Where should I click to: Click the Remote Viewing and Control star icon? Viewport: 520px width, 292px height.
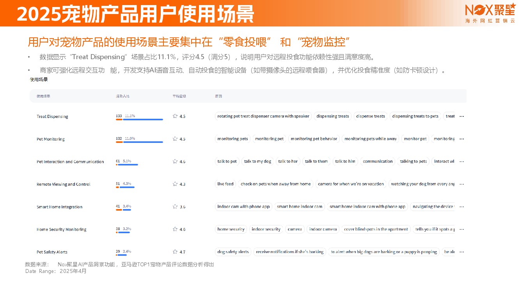pos(175,184)
